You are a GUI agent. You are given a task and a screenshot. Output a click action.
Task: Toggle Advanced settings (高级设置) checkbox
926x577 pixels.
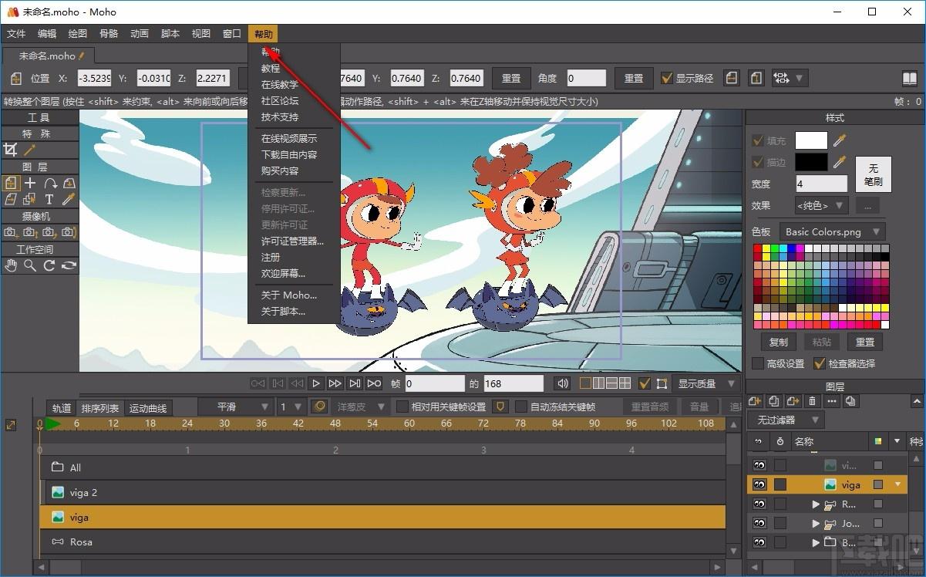[758, 363]
